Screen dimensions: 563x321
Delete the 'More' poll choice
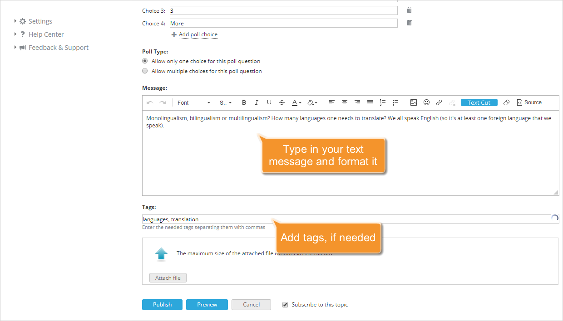click(x=409, y=22)
